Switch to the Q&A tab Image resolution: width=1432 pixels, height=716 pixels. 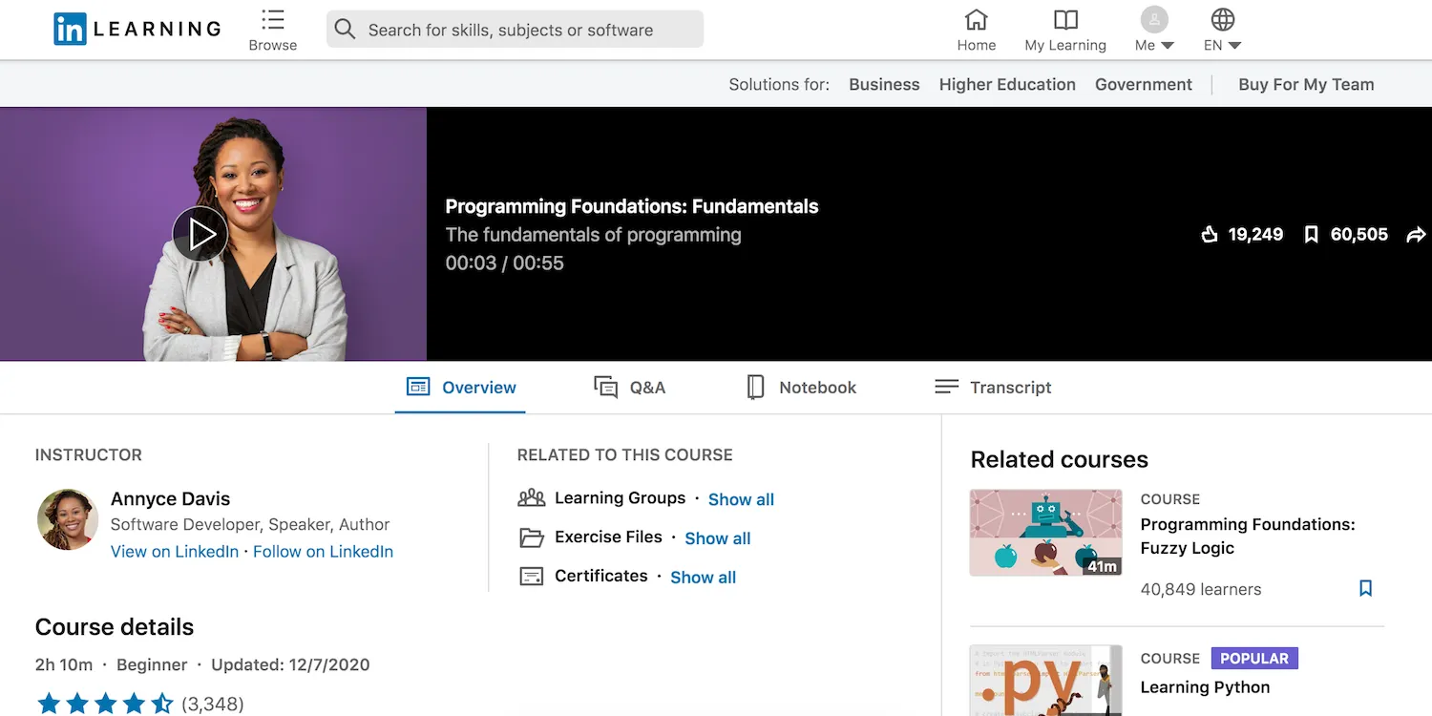[x=630, y=388]
